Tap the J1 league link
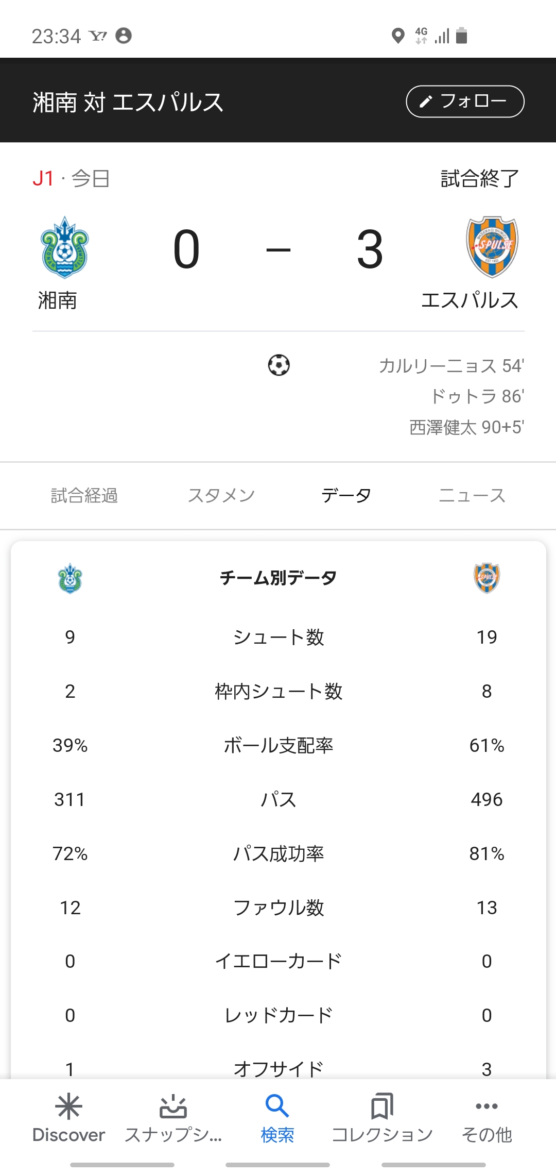The width and height of the screenshot is (556, 1175). click(x=43, y=179)
